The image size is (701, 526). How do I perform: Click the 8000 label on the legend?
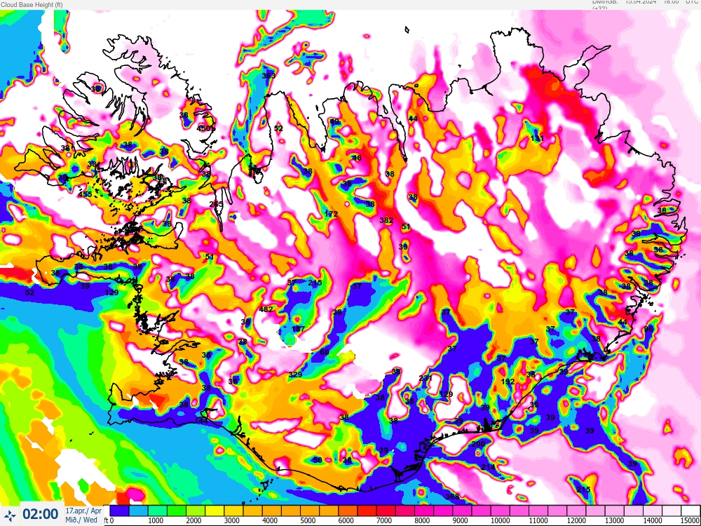click(x=421, y=520)
